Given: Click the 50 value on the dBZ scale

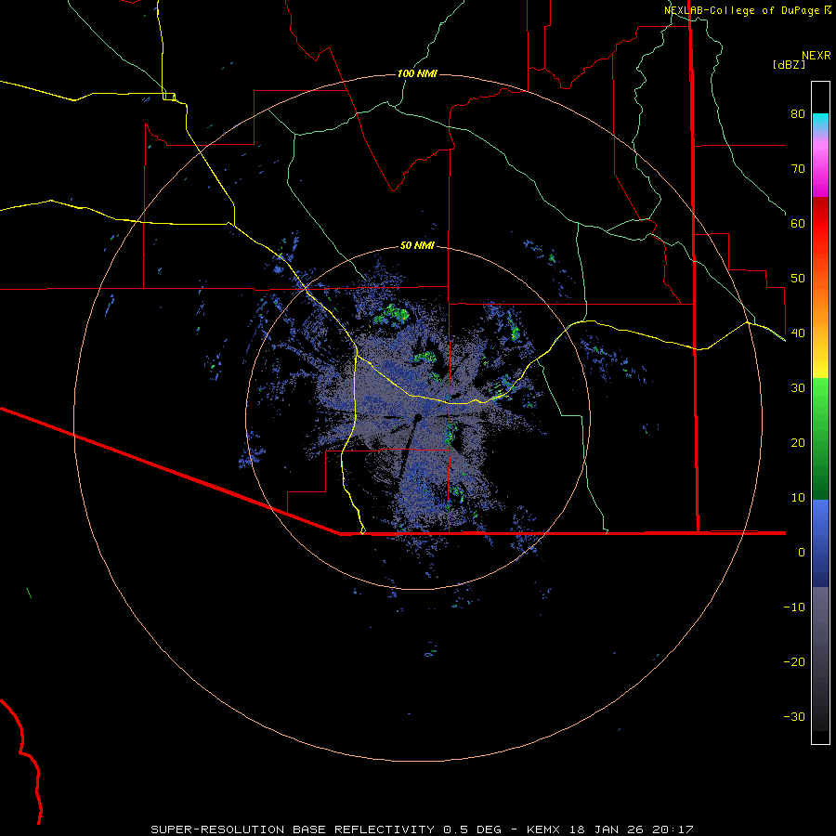Looking at the screenshot, I should click(798, 279).
